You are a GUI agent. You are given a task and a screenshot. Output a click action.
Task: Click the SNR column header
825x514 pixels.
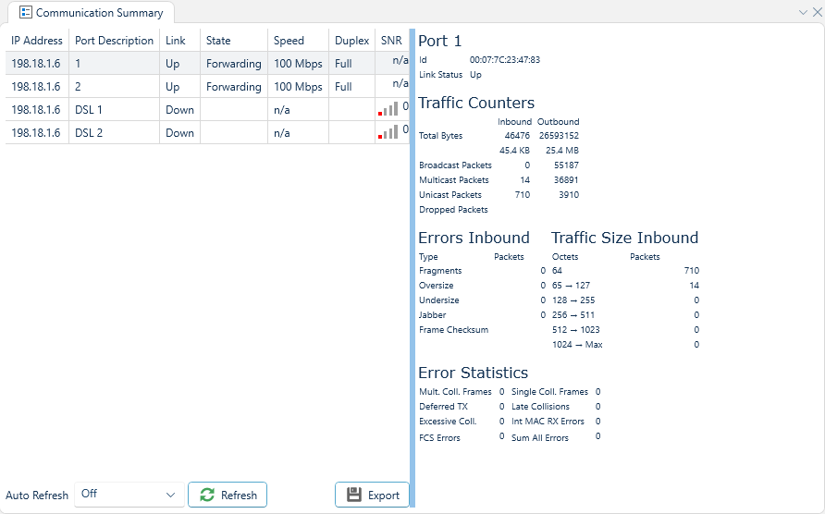tap(391, 41)
